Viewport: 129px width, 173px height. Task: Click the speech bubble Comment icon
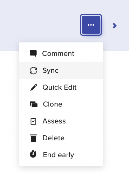tap(33, 53)
